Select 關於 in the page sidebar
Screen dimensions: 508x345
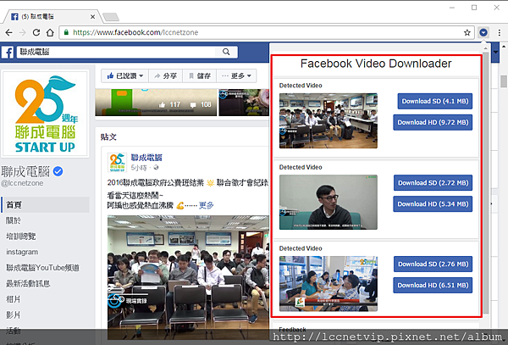pos(14,220)
